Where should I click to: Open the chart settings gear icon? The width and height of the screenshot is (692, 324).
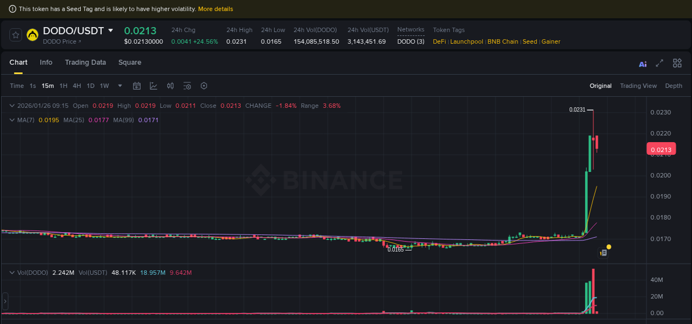pos(204,86)
